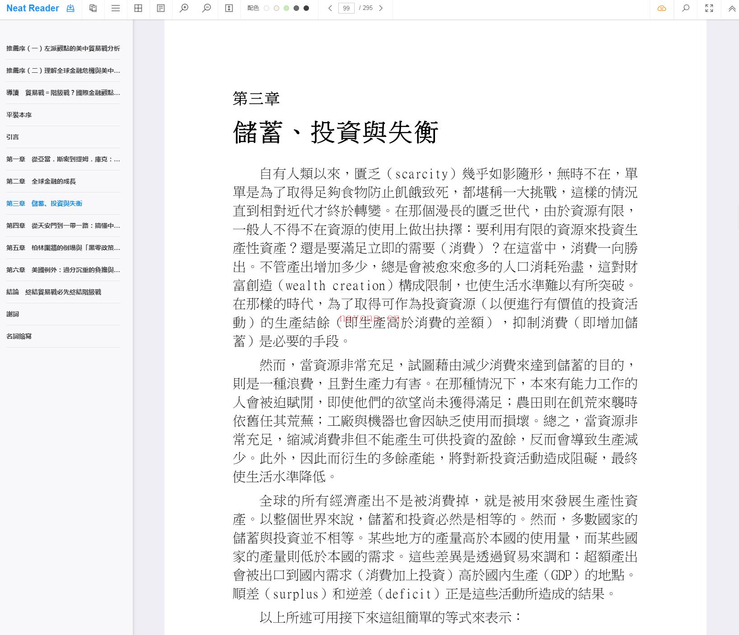This screenshot has height=635, width=739.
Task: Open 第二章 全球金融的成長
Action: pos(41,181)
